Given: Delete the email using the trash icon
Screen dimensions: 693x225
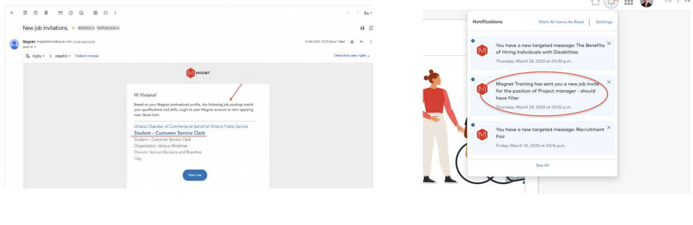Looking at the screenshot, I should pos(46,13).
